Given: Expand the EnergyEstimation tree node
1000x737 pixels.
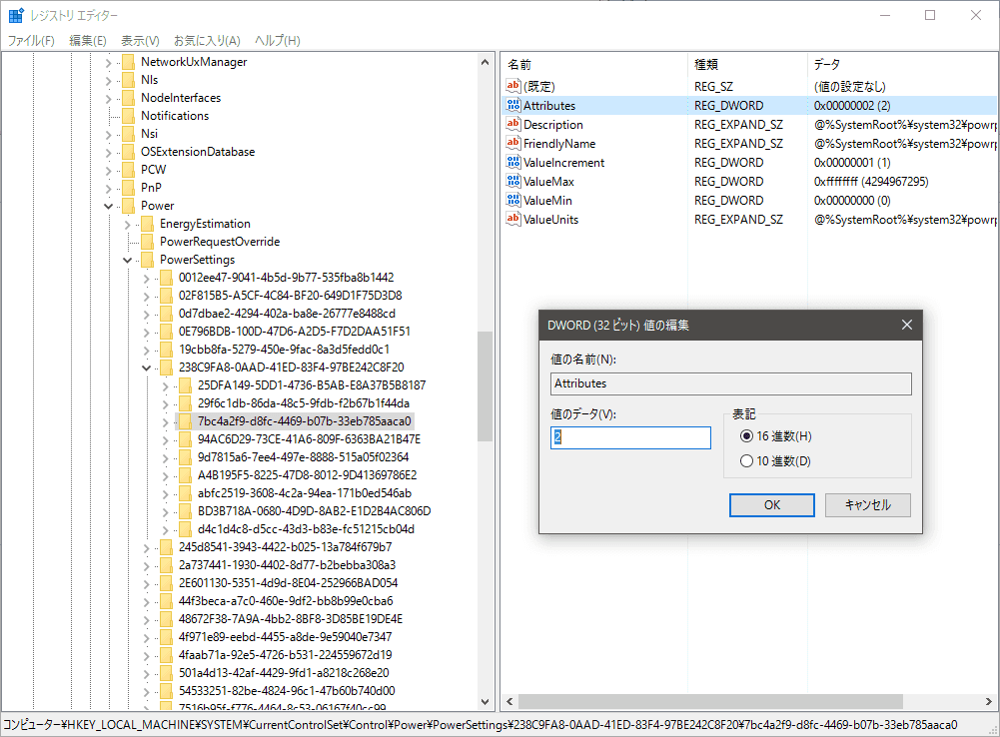Looking at the screenshot, I should pos(128,225).
